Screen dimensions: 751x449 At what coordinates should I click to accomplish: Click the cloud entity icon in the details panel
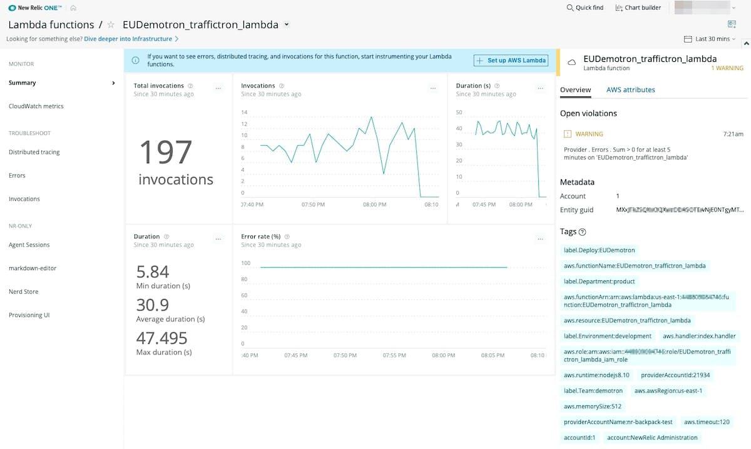click(x=571, y=63)
